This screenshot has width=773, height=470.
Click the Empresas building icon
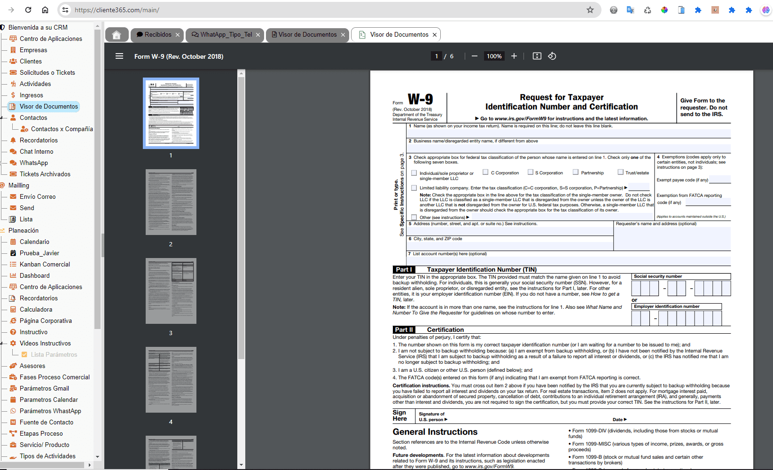13,50
